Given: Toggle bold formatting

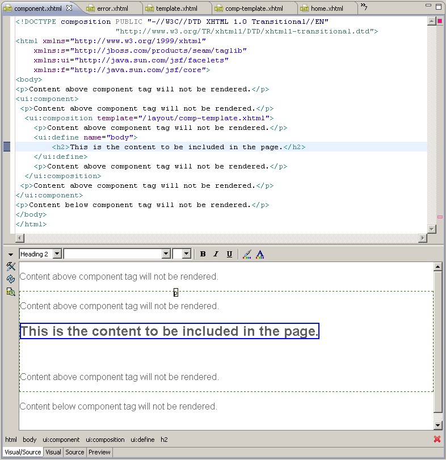Looking at the screenshot, I should click(x=203, y=254).
